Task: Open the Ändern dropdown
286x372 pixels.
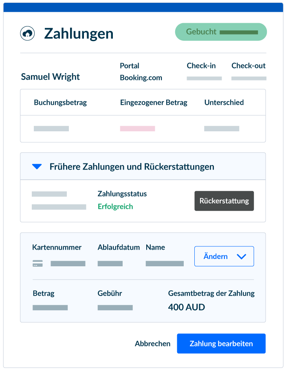Action: (224, 256)
